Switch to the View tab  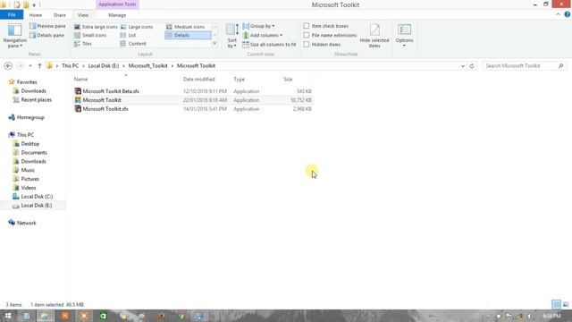(x=83, y=15)
